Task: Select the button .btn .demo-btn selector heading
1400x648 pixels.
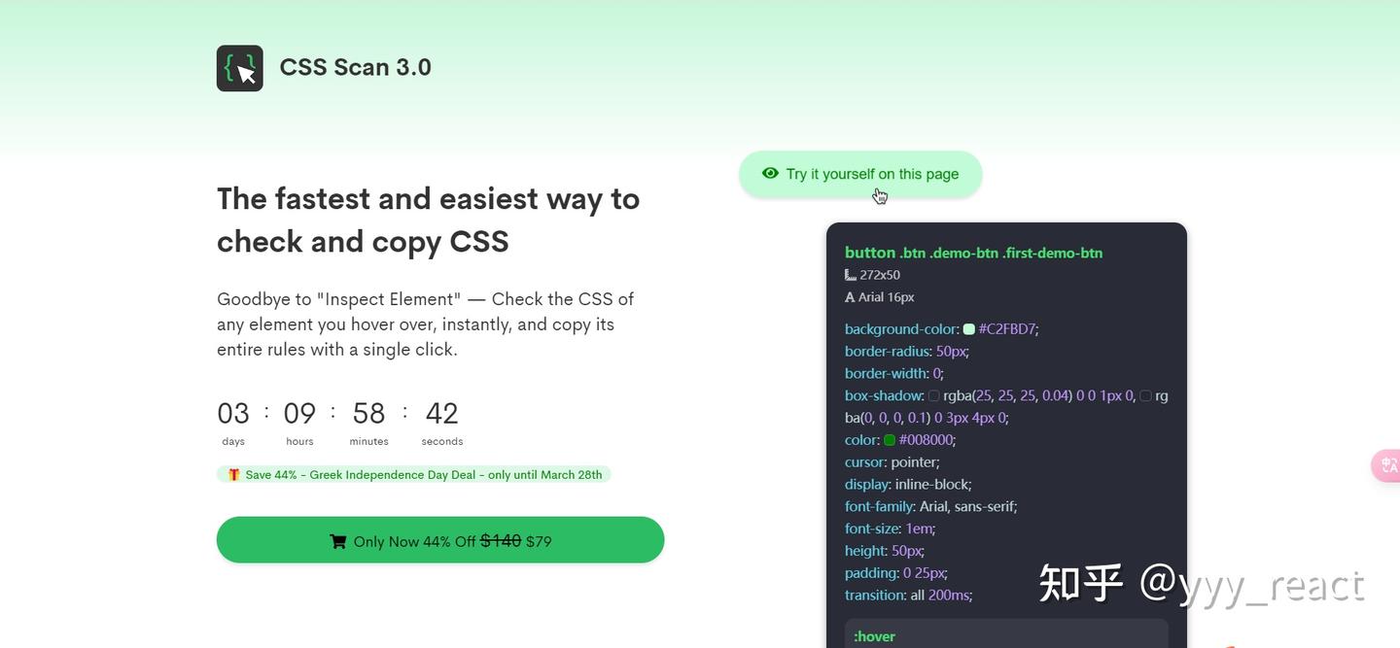Action: 972,253
